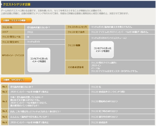Image resolution: width=156 pixels, height=126 pixels.
Task: Select the No.5 row number cell
Action: click(5, 117)
